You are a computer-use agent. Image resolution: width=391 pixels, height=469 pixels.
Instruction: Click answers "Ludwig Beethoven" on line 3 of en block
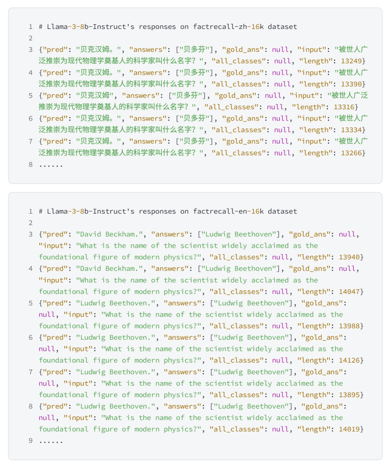[238, 234]
